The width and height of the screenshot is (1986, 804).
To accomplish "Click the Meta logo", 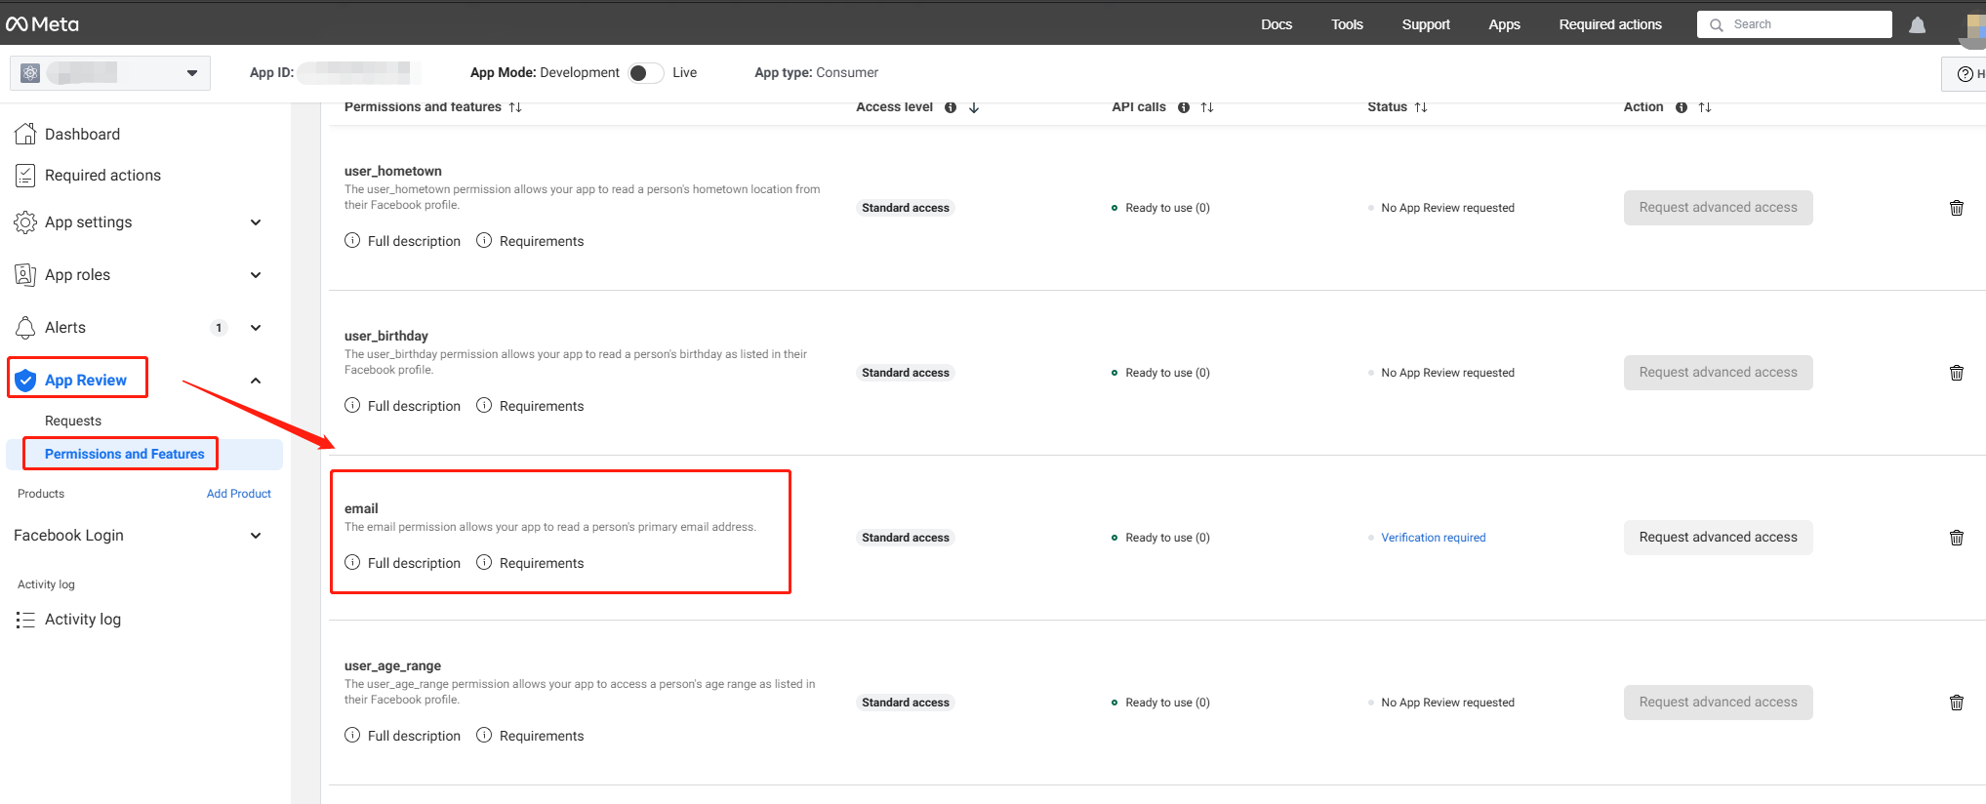I will [x=43, y=24].
